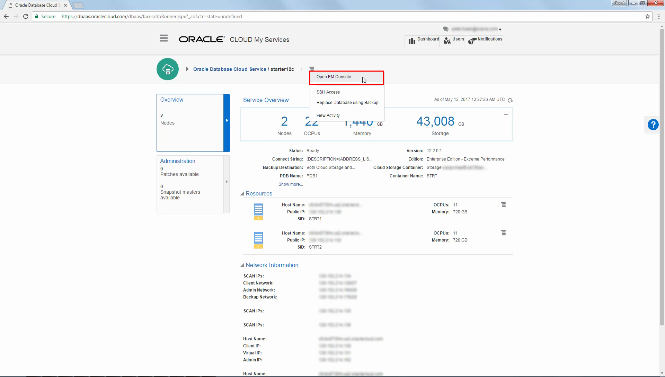Open the Administration tile
665x377 pixels.
[193, 184]
